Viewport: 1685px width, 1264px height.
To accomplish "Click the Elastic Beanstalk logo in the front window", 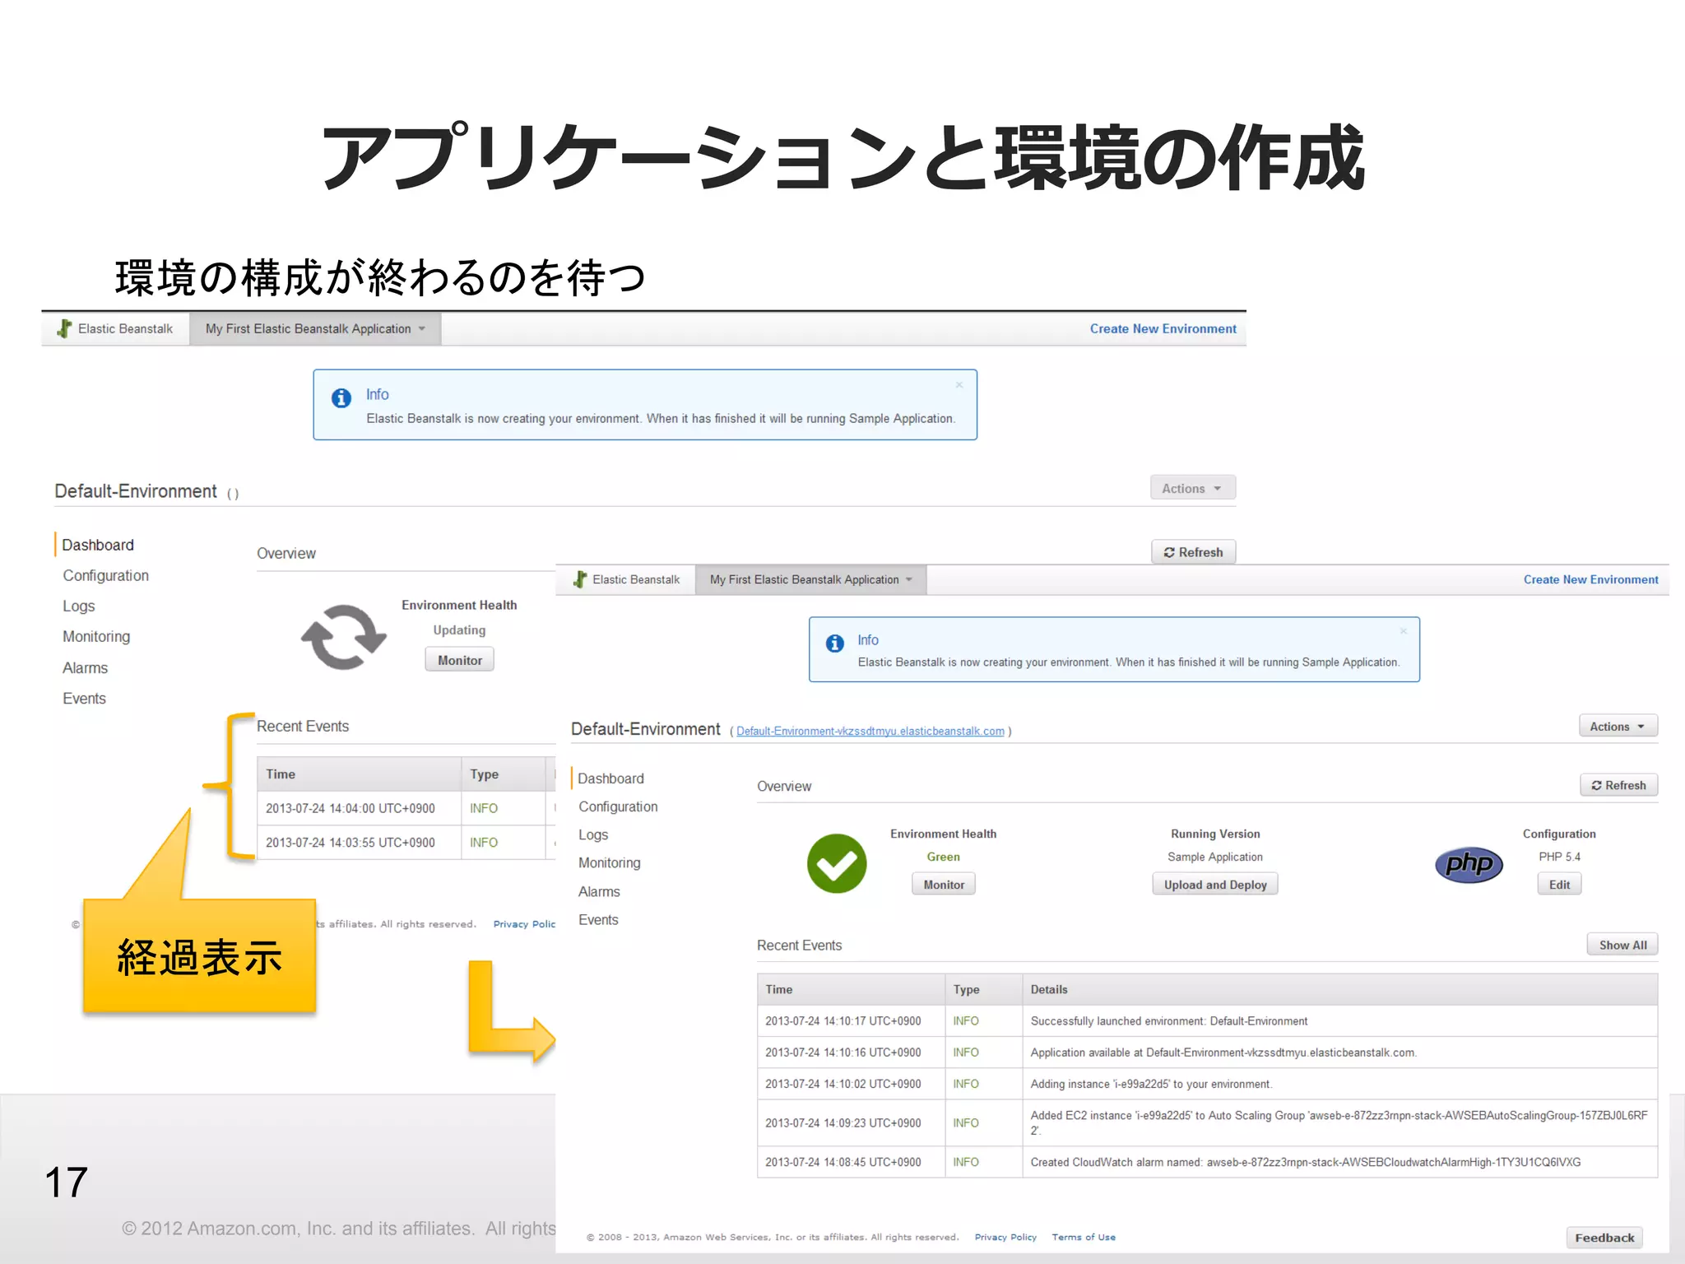I will 580,579.
